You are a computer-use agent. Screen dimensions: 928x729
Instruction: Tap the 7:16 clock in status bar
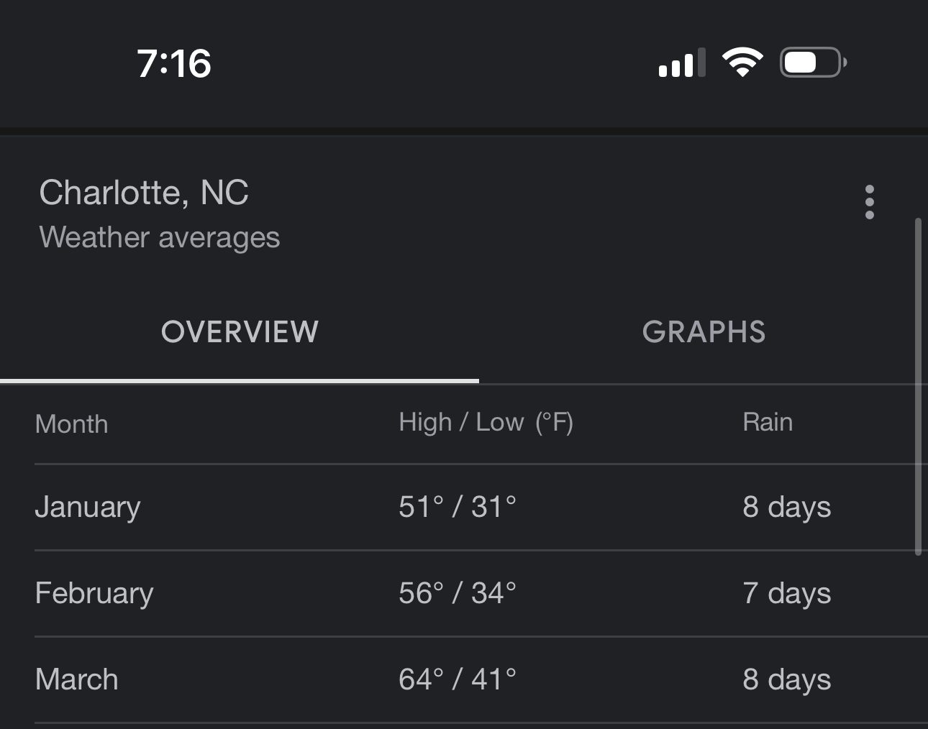click(x=174, y=63)
